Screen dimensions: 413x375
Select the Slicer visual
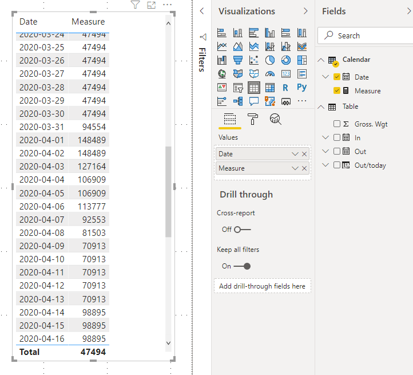pyautogui.click(x=238, y=88)
